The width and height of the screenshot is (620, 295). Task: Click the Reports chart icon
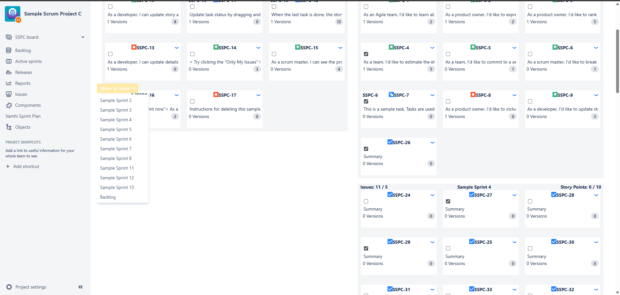pos(9,83)
